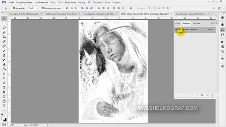
Task: Open the Редактирование menu
Action: pyautogui.click(x=24, y=2)
